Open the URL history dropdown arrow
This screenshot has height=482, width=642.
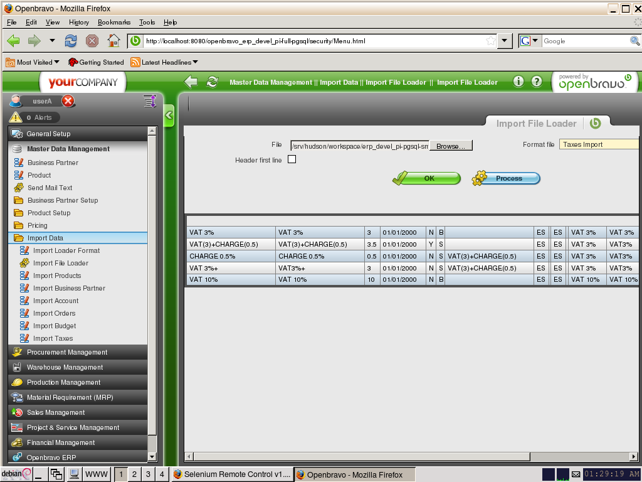click(505, 41)
